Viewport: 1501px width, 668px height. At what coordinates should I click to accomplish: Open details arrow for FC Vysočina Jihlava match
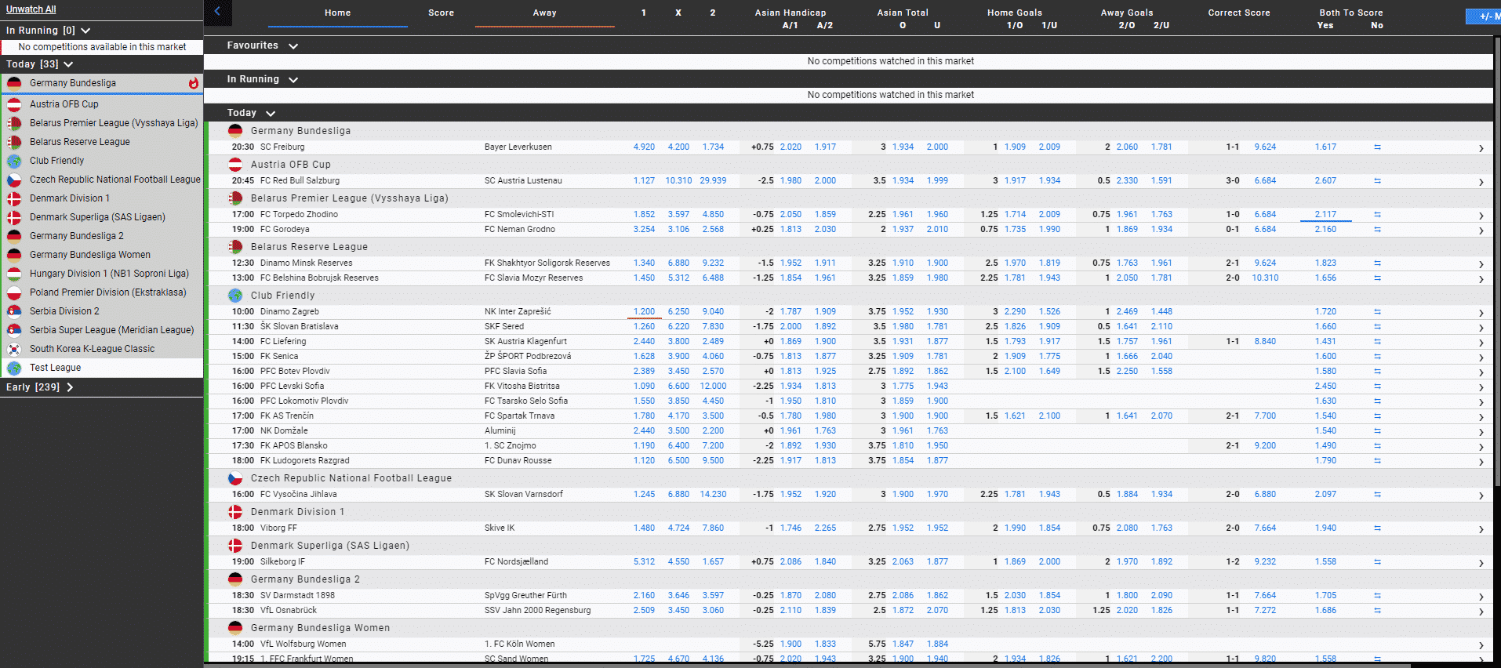1481,496
